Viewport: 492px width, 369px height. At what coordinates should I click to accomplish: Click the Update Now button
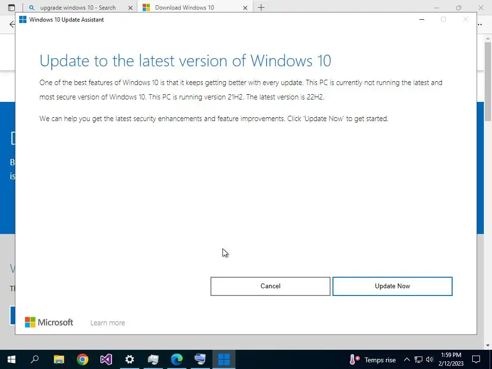[392, 286]
